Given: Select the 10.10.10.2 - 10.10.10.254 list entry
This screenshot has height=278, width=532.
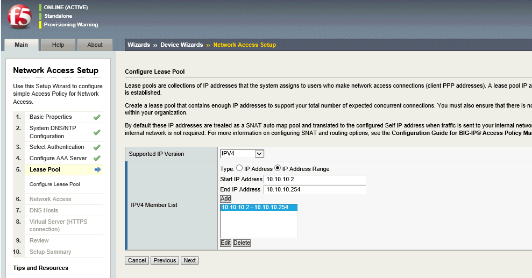Looking at the screenshot, I should (x=259, y=208).
